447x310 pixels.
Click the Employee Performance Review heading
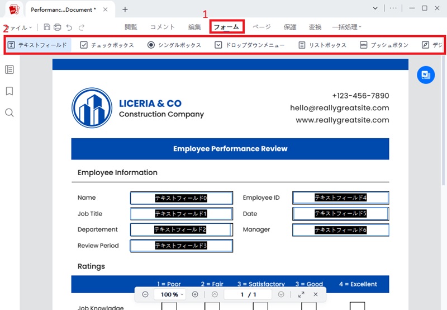click(x=230, y=149)
